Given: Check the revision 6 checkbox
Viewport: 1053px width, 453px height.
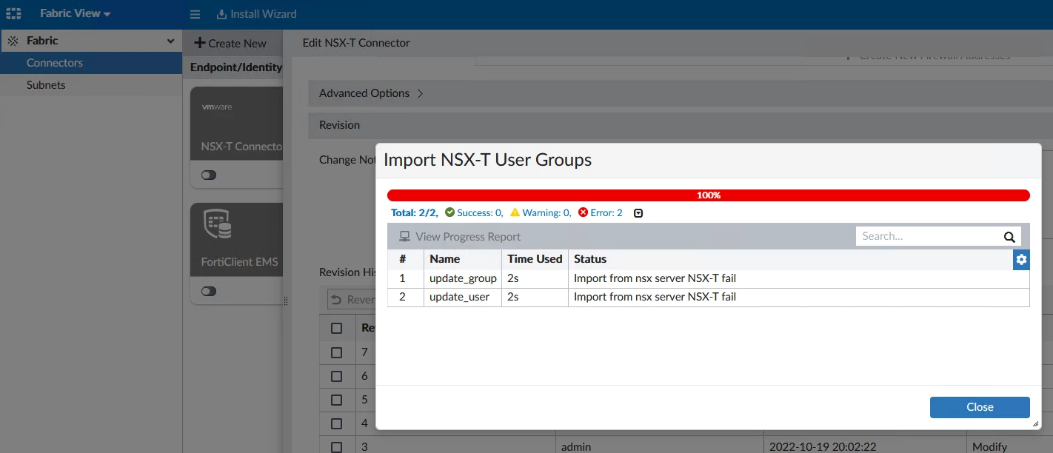Looking at the screenshot, I should (x=336, y=376).
